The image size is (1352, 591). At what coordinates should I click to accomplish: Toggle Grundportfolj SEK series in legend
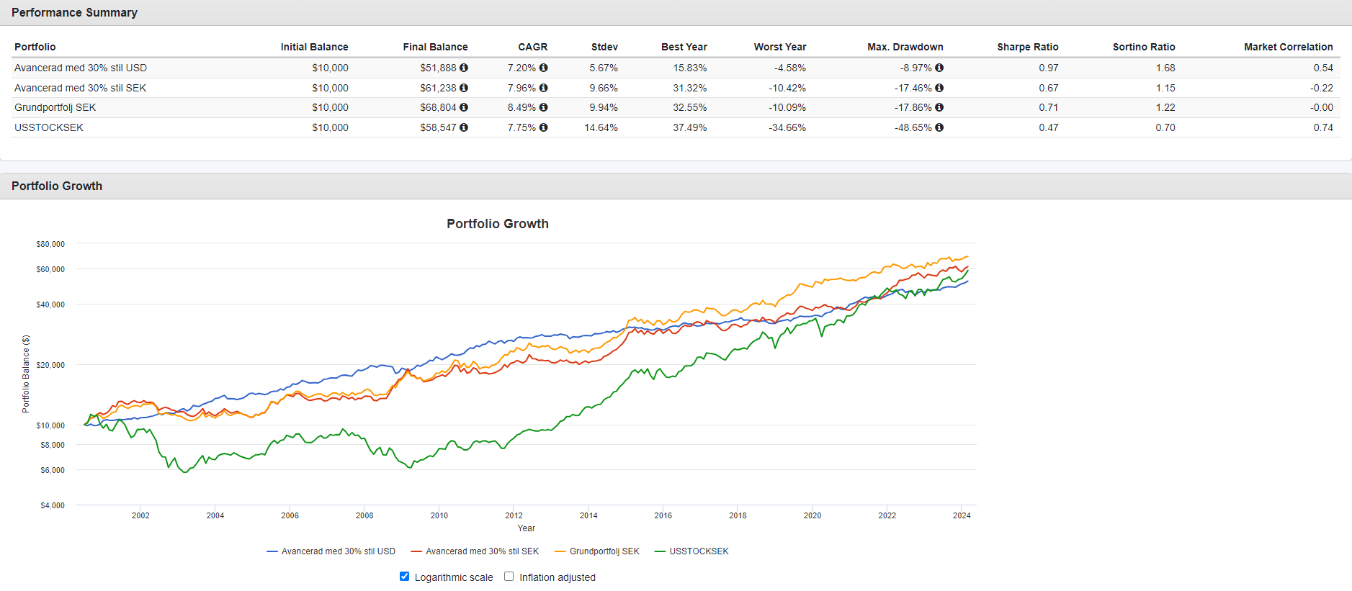[x=604, y=551]
